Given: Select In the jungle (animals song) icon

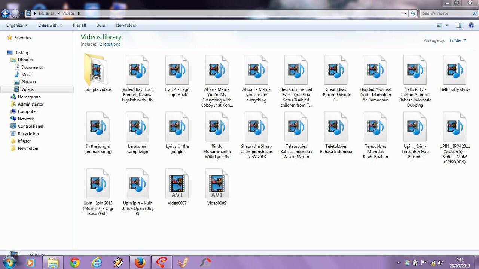Looking at the screenshot, I should click(98, 127).
